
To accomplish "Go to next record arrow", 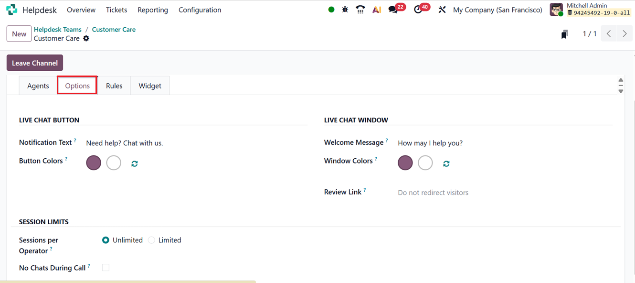I will click(624, 33).
